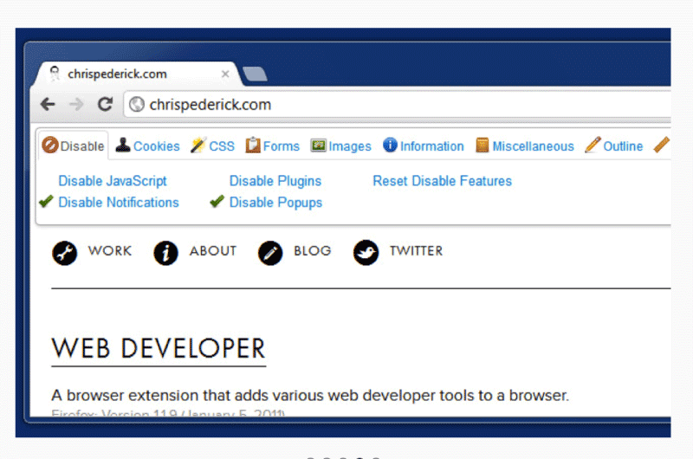Click the globe icon in address bar

point(137,105)
